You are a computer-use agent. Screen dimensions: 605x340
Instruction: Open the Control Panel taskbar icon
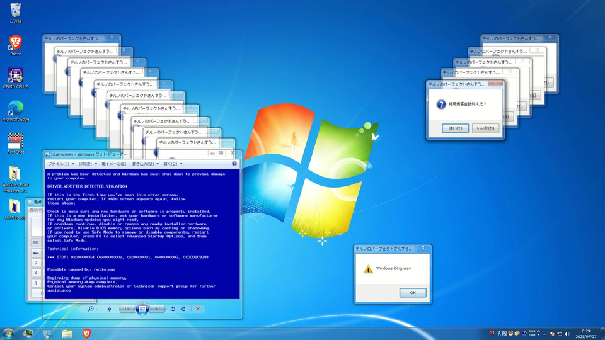(47, 334)
